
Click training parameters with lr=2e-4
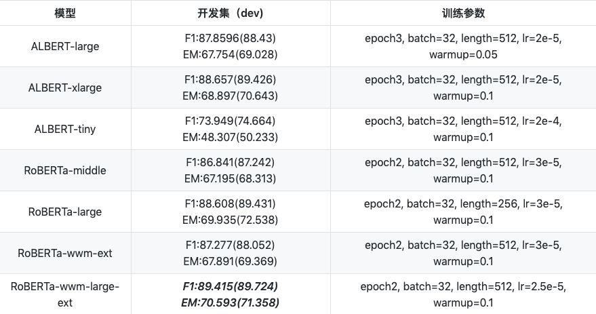(x=462, y=129)
